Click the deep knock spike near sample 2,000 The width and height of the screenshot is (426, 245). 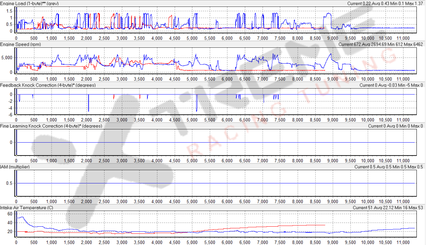pos(88,109)
